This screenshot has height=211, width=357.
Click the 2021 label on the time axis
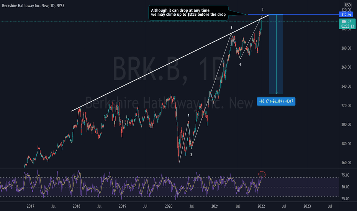[215, 206]
